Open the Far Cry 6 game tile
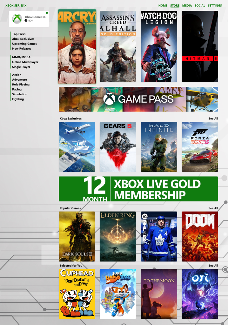The image size is (228, 325). 77,46
